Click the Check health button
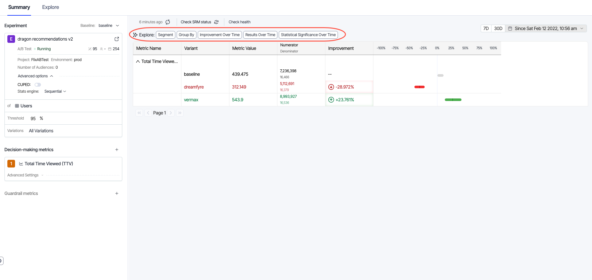Image resolution: width=592 pixels, height=280 pixels. click(x=239, y=22)
